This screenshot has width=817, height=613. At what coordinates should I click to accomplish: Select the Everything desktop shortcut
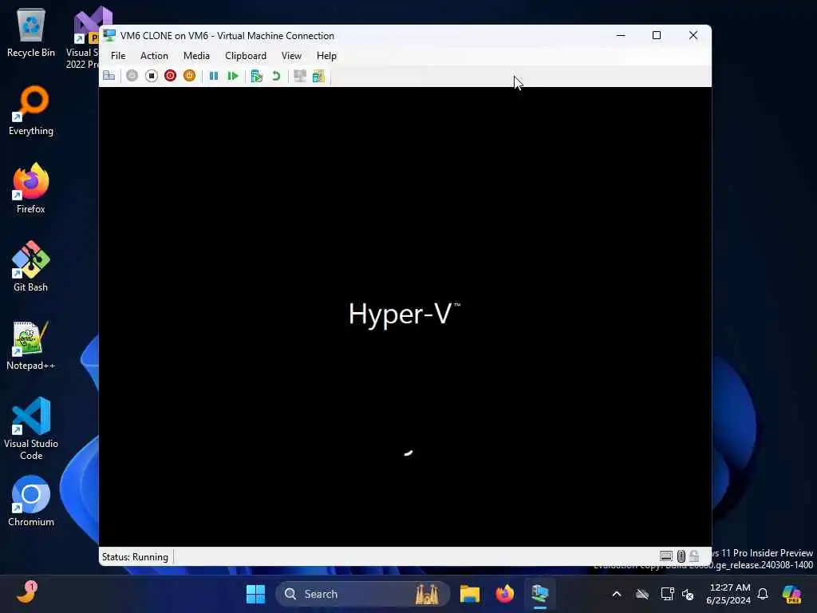[31, 110]
